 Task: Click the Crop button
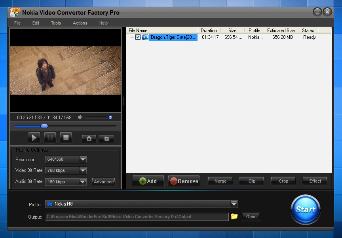[x=283, y=181]
